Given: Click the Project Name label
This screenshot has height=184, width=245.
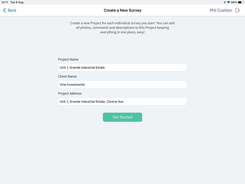Looking at the screenshot, I should coord(68,59).
